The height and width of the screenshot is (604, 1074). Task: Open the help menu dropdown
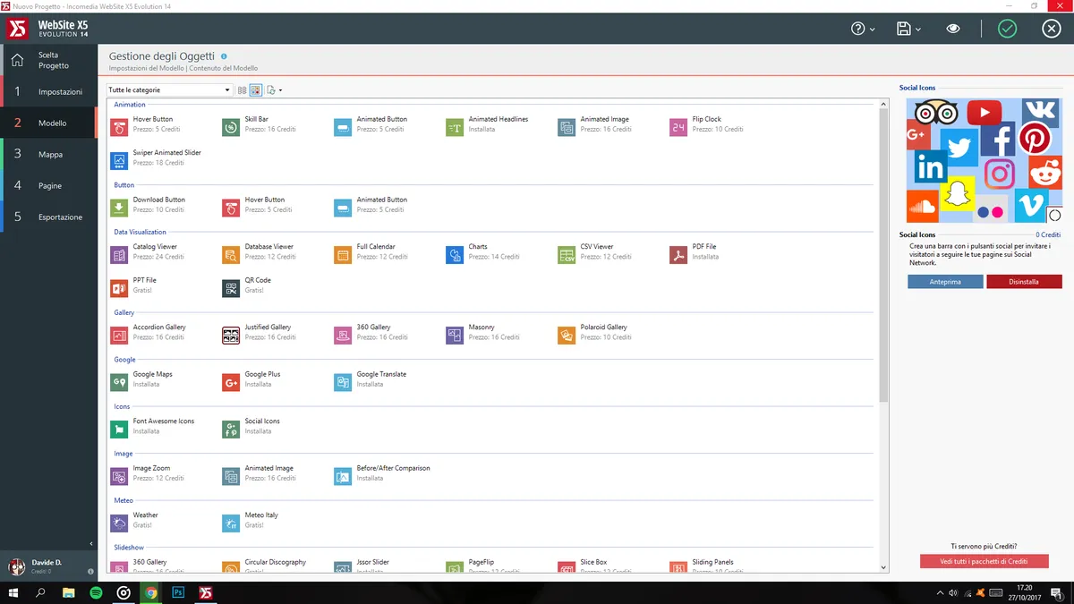(863, 29)
